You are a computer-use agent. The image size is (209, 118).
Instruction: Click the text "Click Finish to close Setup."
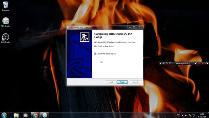[x=104, y=46]
